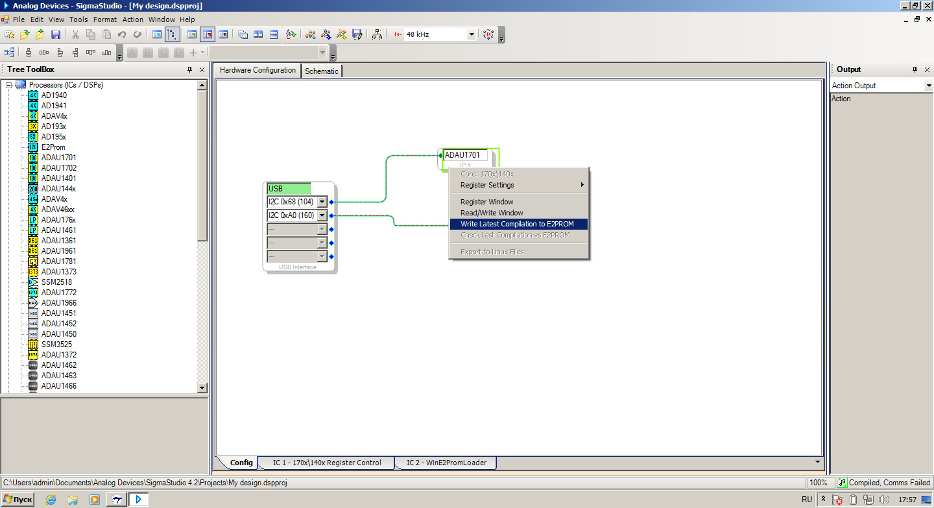Screen dimensions: 934x508
Task: Click the ADAU1701 block name field
Action: [465, 155]
